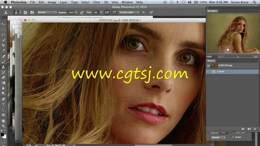Open the Image menu

coord(52,2)
